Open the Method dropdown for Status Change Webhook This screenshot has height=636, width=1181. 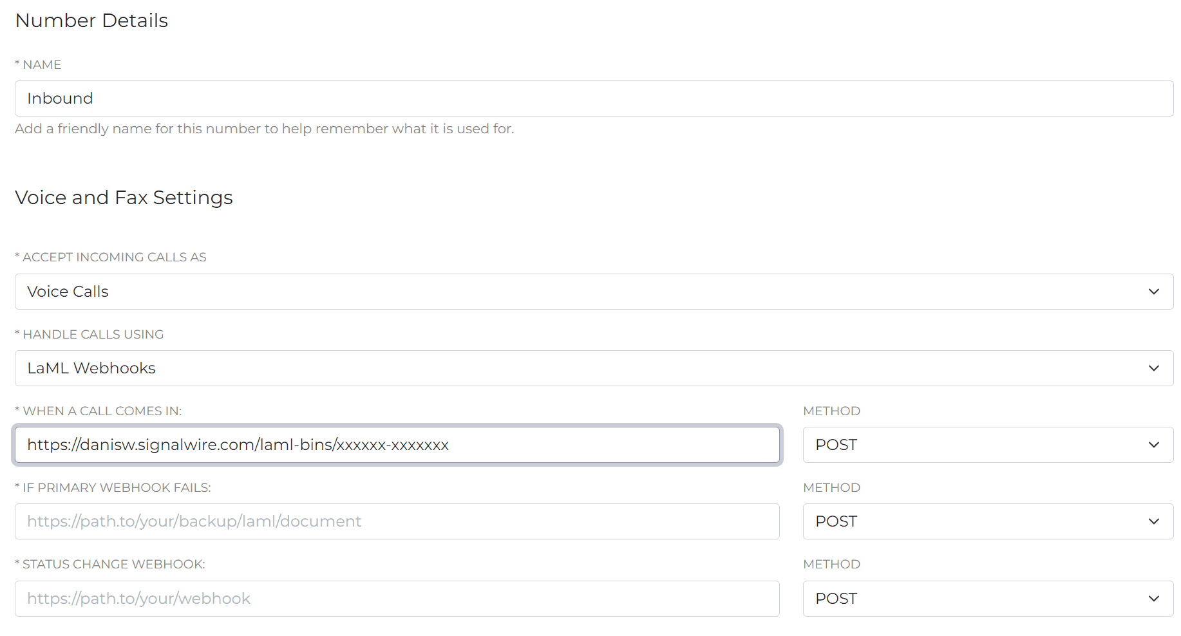click(988, 599)
